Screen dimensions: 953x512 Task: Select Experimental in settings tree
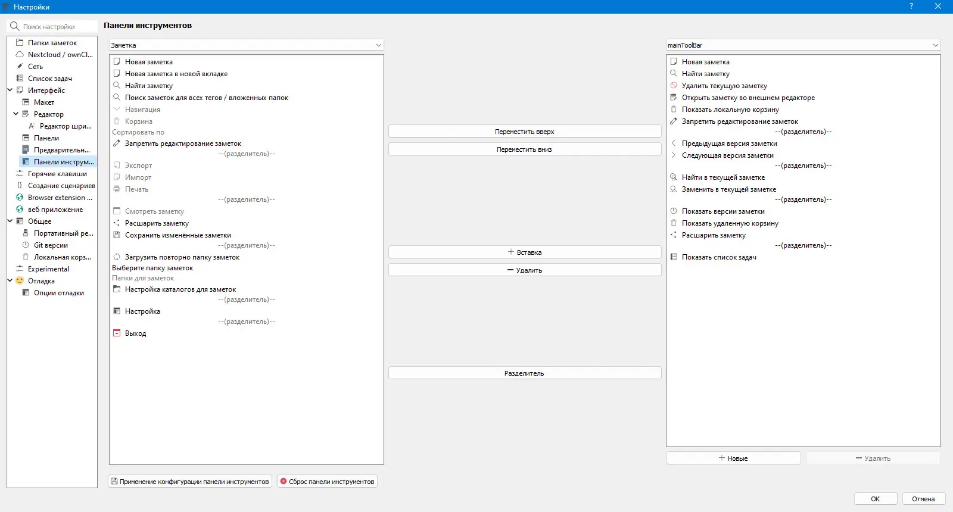click(x=48, y=269)
